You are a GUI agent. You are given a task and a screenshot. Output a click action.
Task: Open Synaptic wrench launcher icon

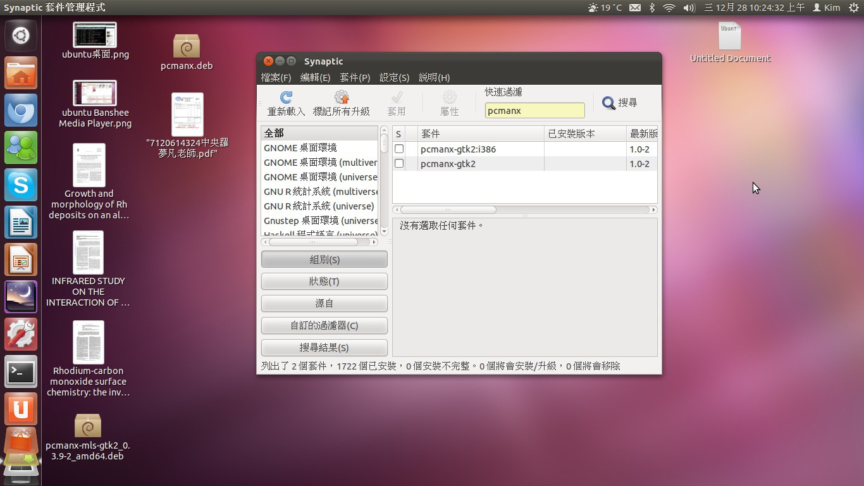click(21, 335)
